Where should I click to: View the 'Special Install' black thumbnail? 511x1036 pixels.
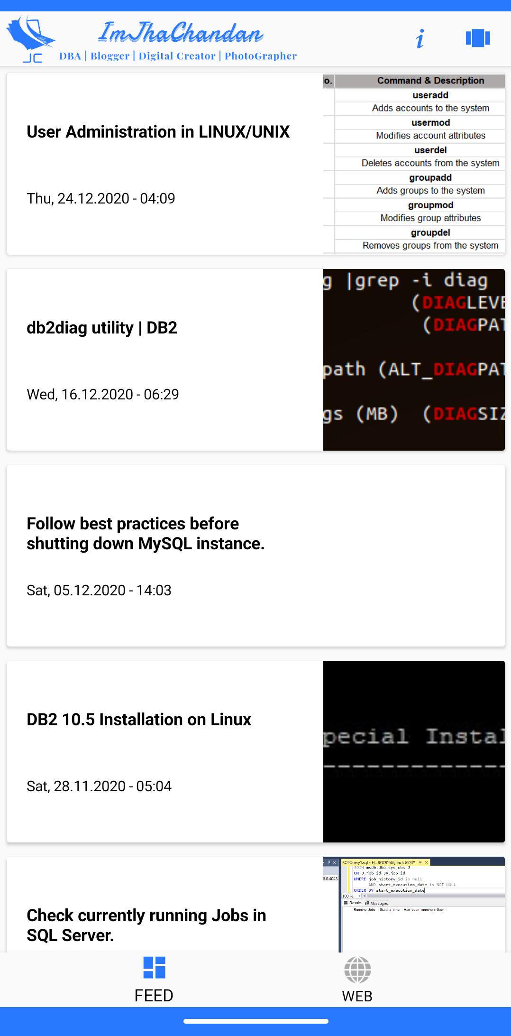pos(414,751)
